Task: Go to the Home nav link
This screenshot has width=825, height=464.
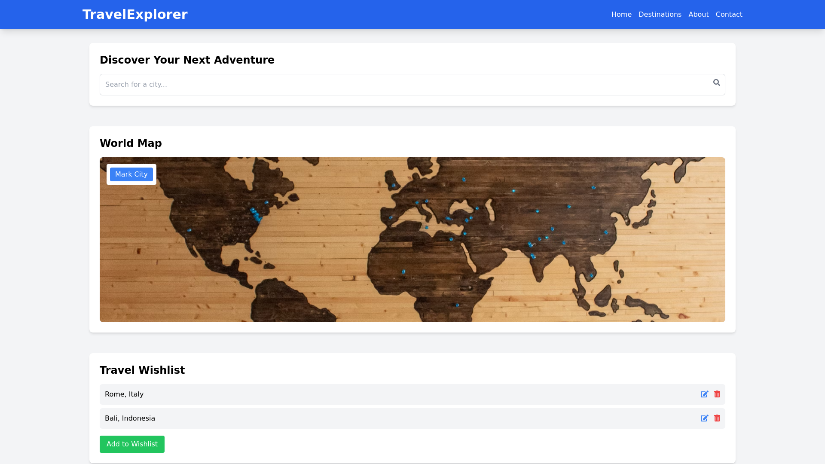Action: pos(621,15)
